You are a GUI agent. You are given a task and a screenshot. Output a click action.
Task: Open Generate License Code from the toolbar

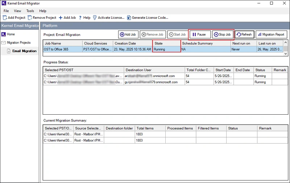(148, 18)
